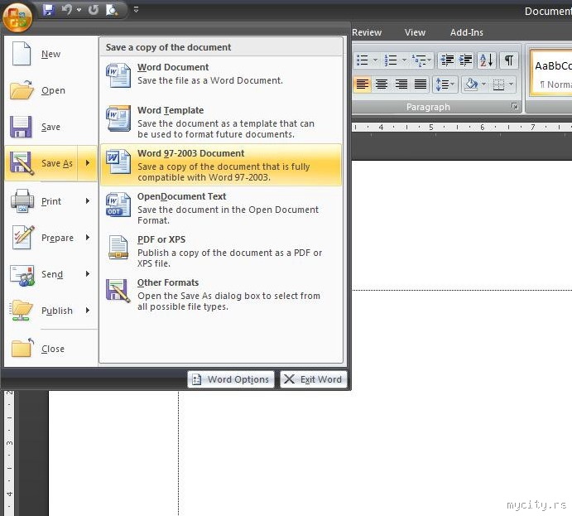Toggle Justify alignment
Image resolution: width=572 pixels, height=516 pixels.
coord(421,84)
